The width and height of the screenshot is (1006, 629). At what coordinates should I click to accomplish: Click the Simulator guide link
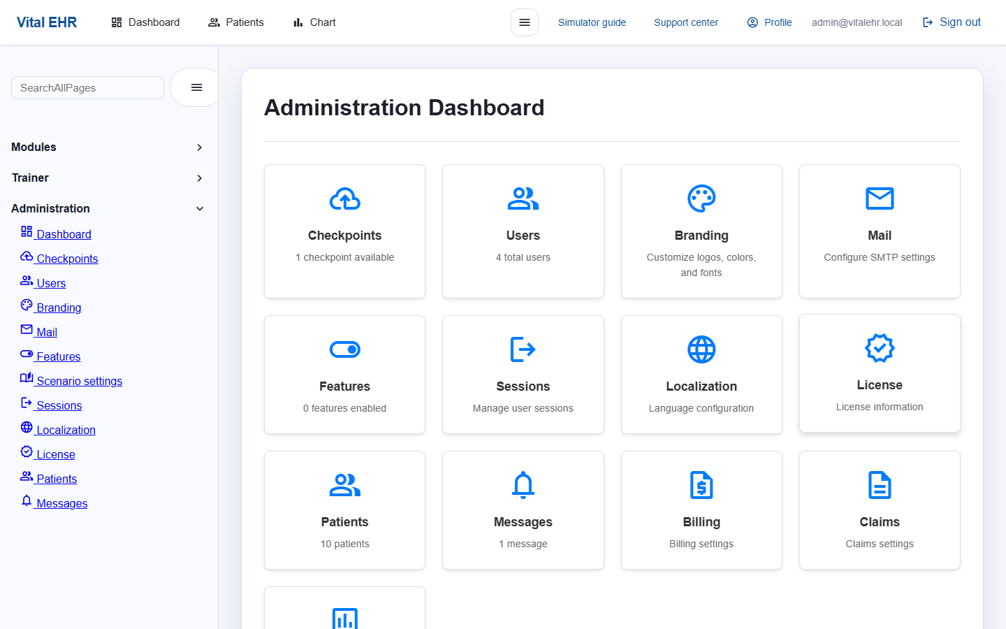coord(592,22)
